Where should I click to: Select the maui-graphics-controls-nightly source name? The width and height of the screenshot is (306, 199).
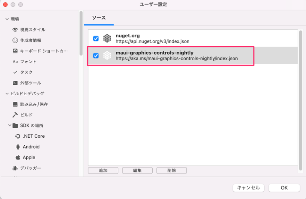pyautogui.click(x=154, y=53)
